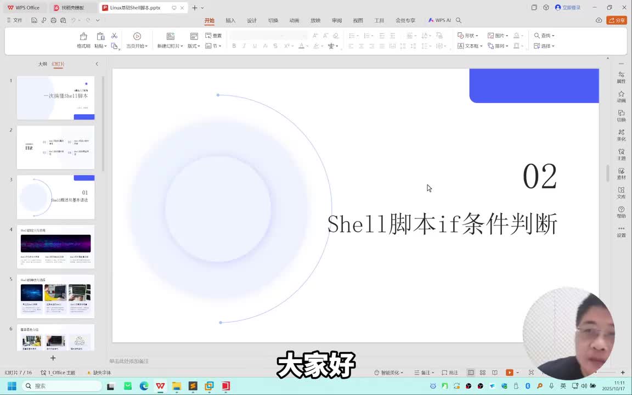
Task: Open the Animation (动画) sidebar icon
Action: pos(621,97)
